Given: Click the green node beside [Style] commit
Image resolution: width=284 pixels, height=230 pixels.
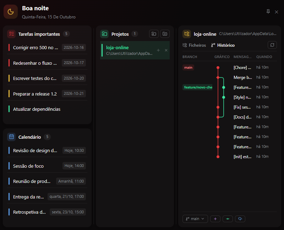Looking at the screenshot, I should point(224,97).
